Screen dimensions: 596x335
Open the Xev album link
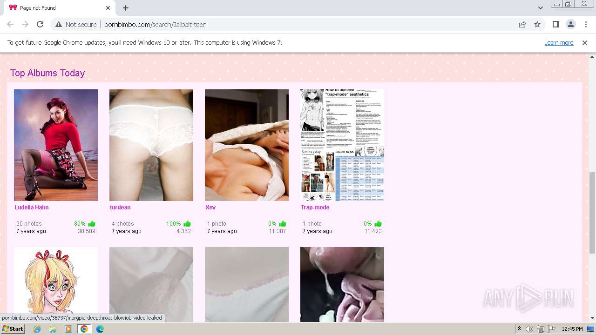pos(210,208)
